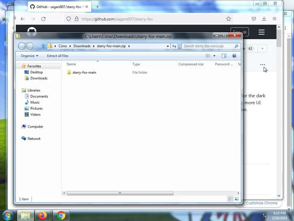The height and width of the screenshot is (221, 294).
Task: Open GitHub's white hamburger navigation menu
Action: (261, 32)
